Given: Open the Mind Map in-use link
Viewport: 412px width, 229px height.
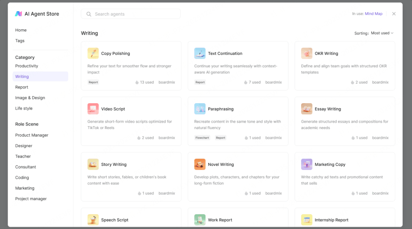Looking at the screenshot, I should coord(373,14).
